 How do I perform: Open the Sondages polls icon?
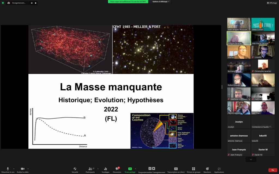tap(105, 170)
